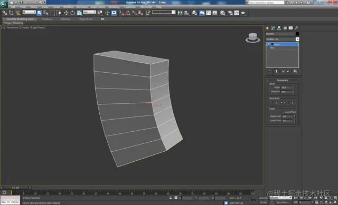Screen dimensions: 338x205
Task: Click the object color swatch
Action: coord(297,34)
